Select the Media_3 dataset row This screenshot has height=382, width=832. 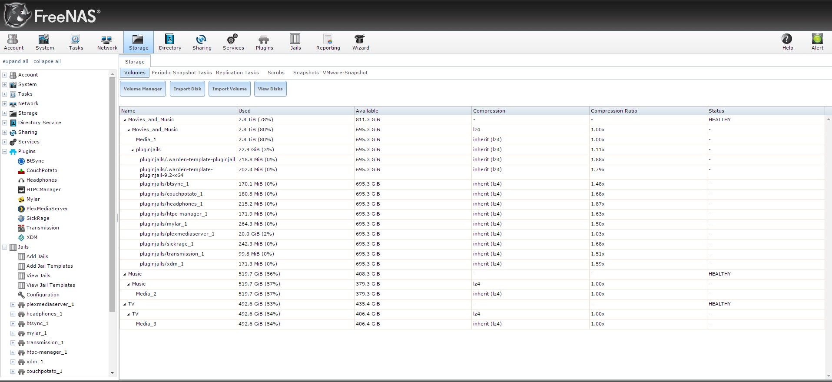click(x=472, y=324)
